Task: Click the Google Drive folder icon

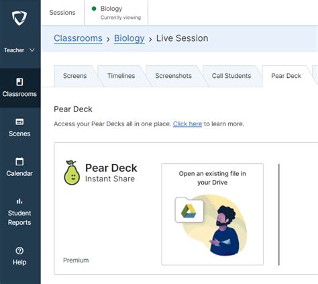Action: pos(189,210)
